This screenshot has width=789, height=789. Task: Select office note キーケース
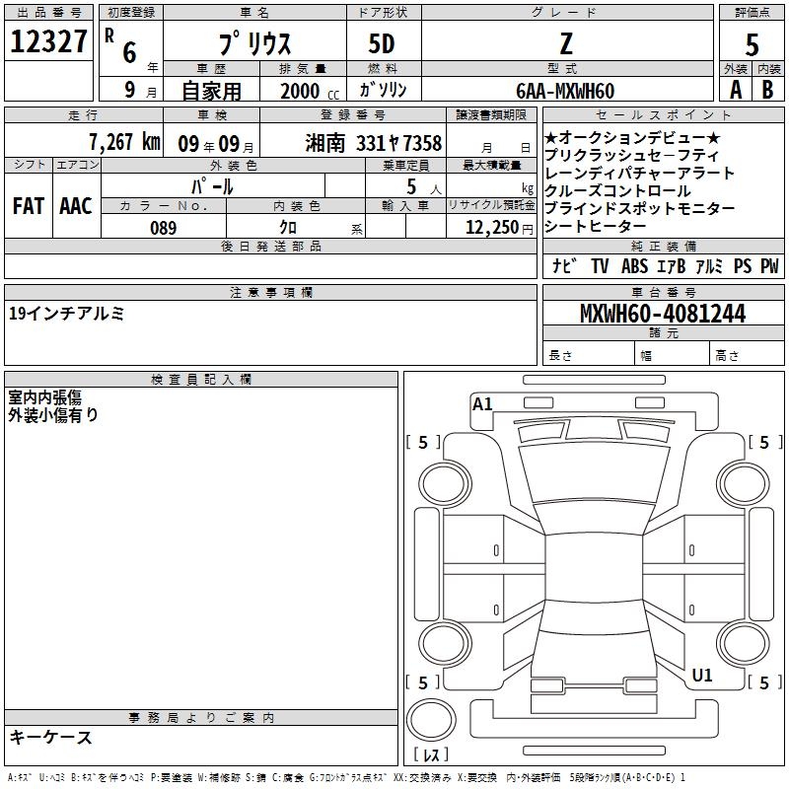(x=51, y=737)
